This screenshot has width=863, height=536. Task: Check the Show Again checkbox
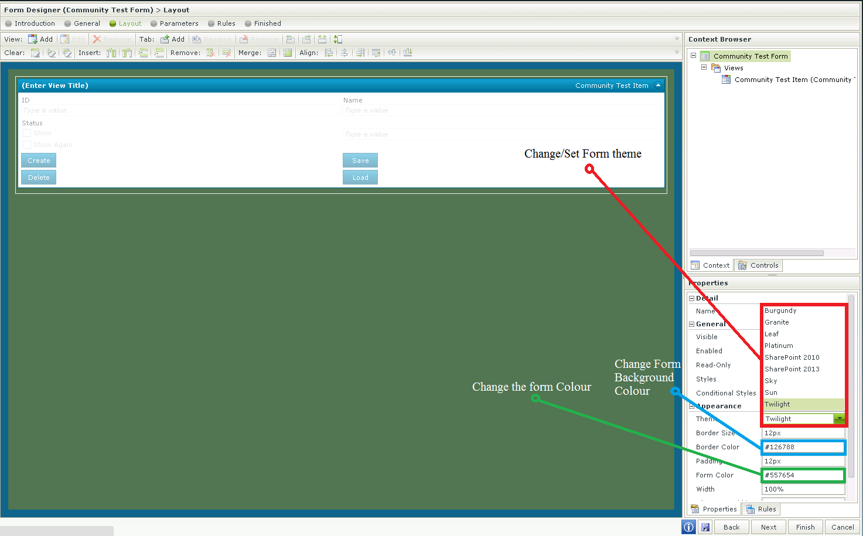[26, 145]
